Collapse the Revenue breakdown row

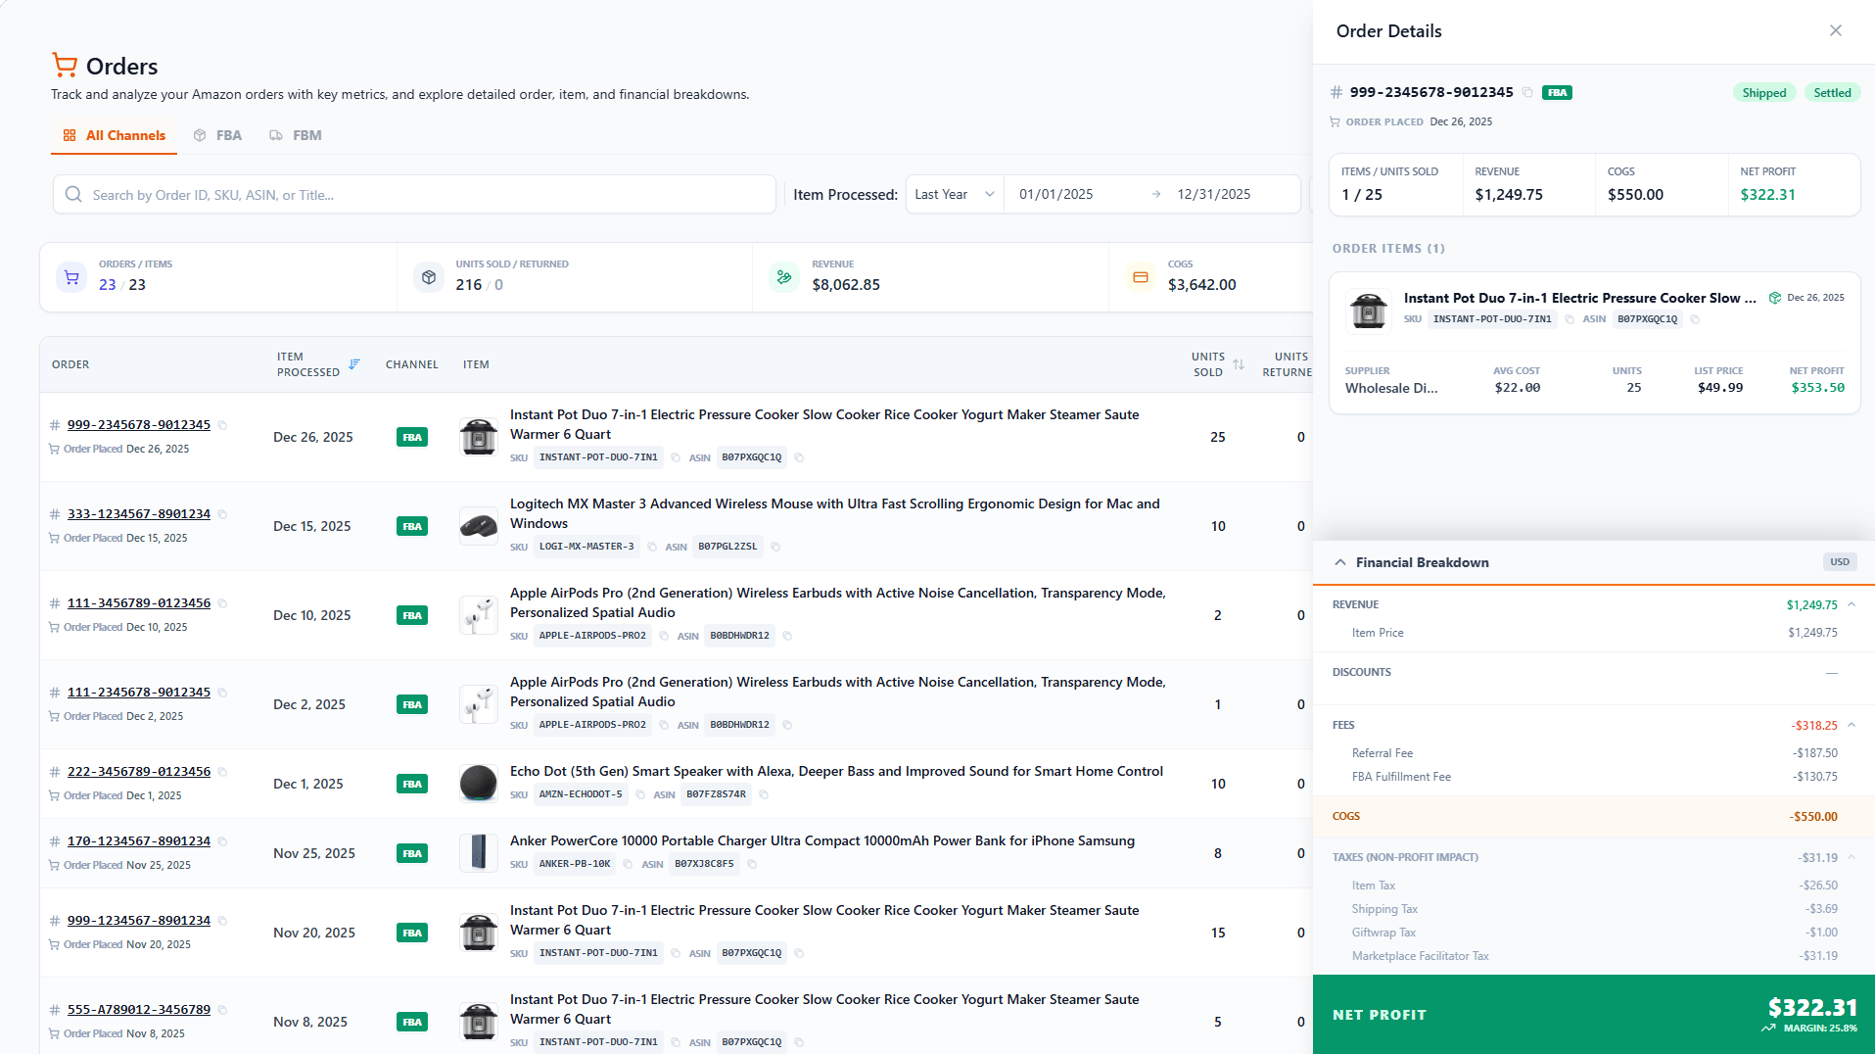[1852, 604]
